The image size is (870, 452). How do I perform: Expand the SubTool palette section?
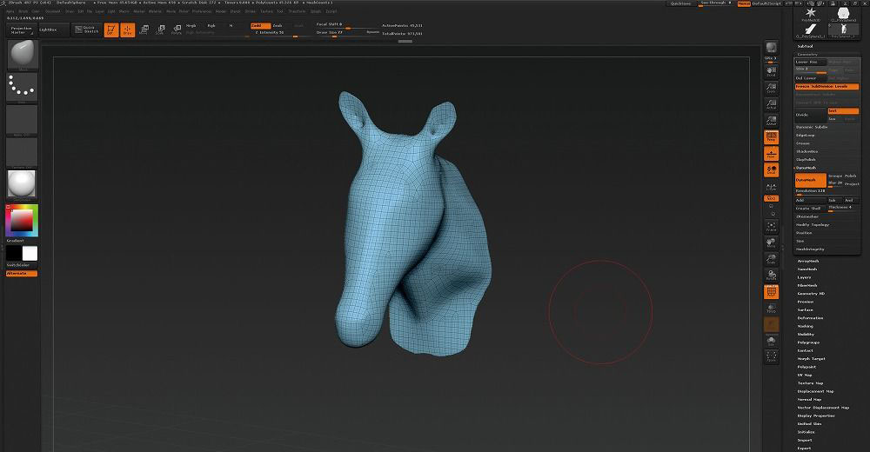coord(805,46)
